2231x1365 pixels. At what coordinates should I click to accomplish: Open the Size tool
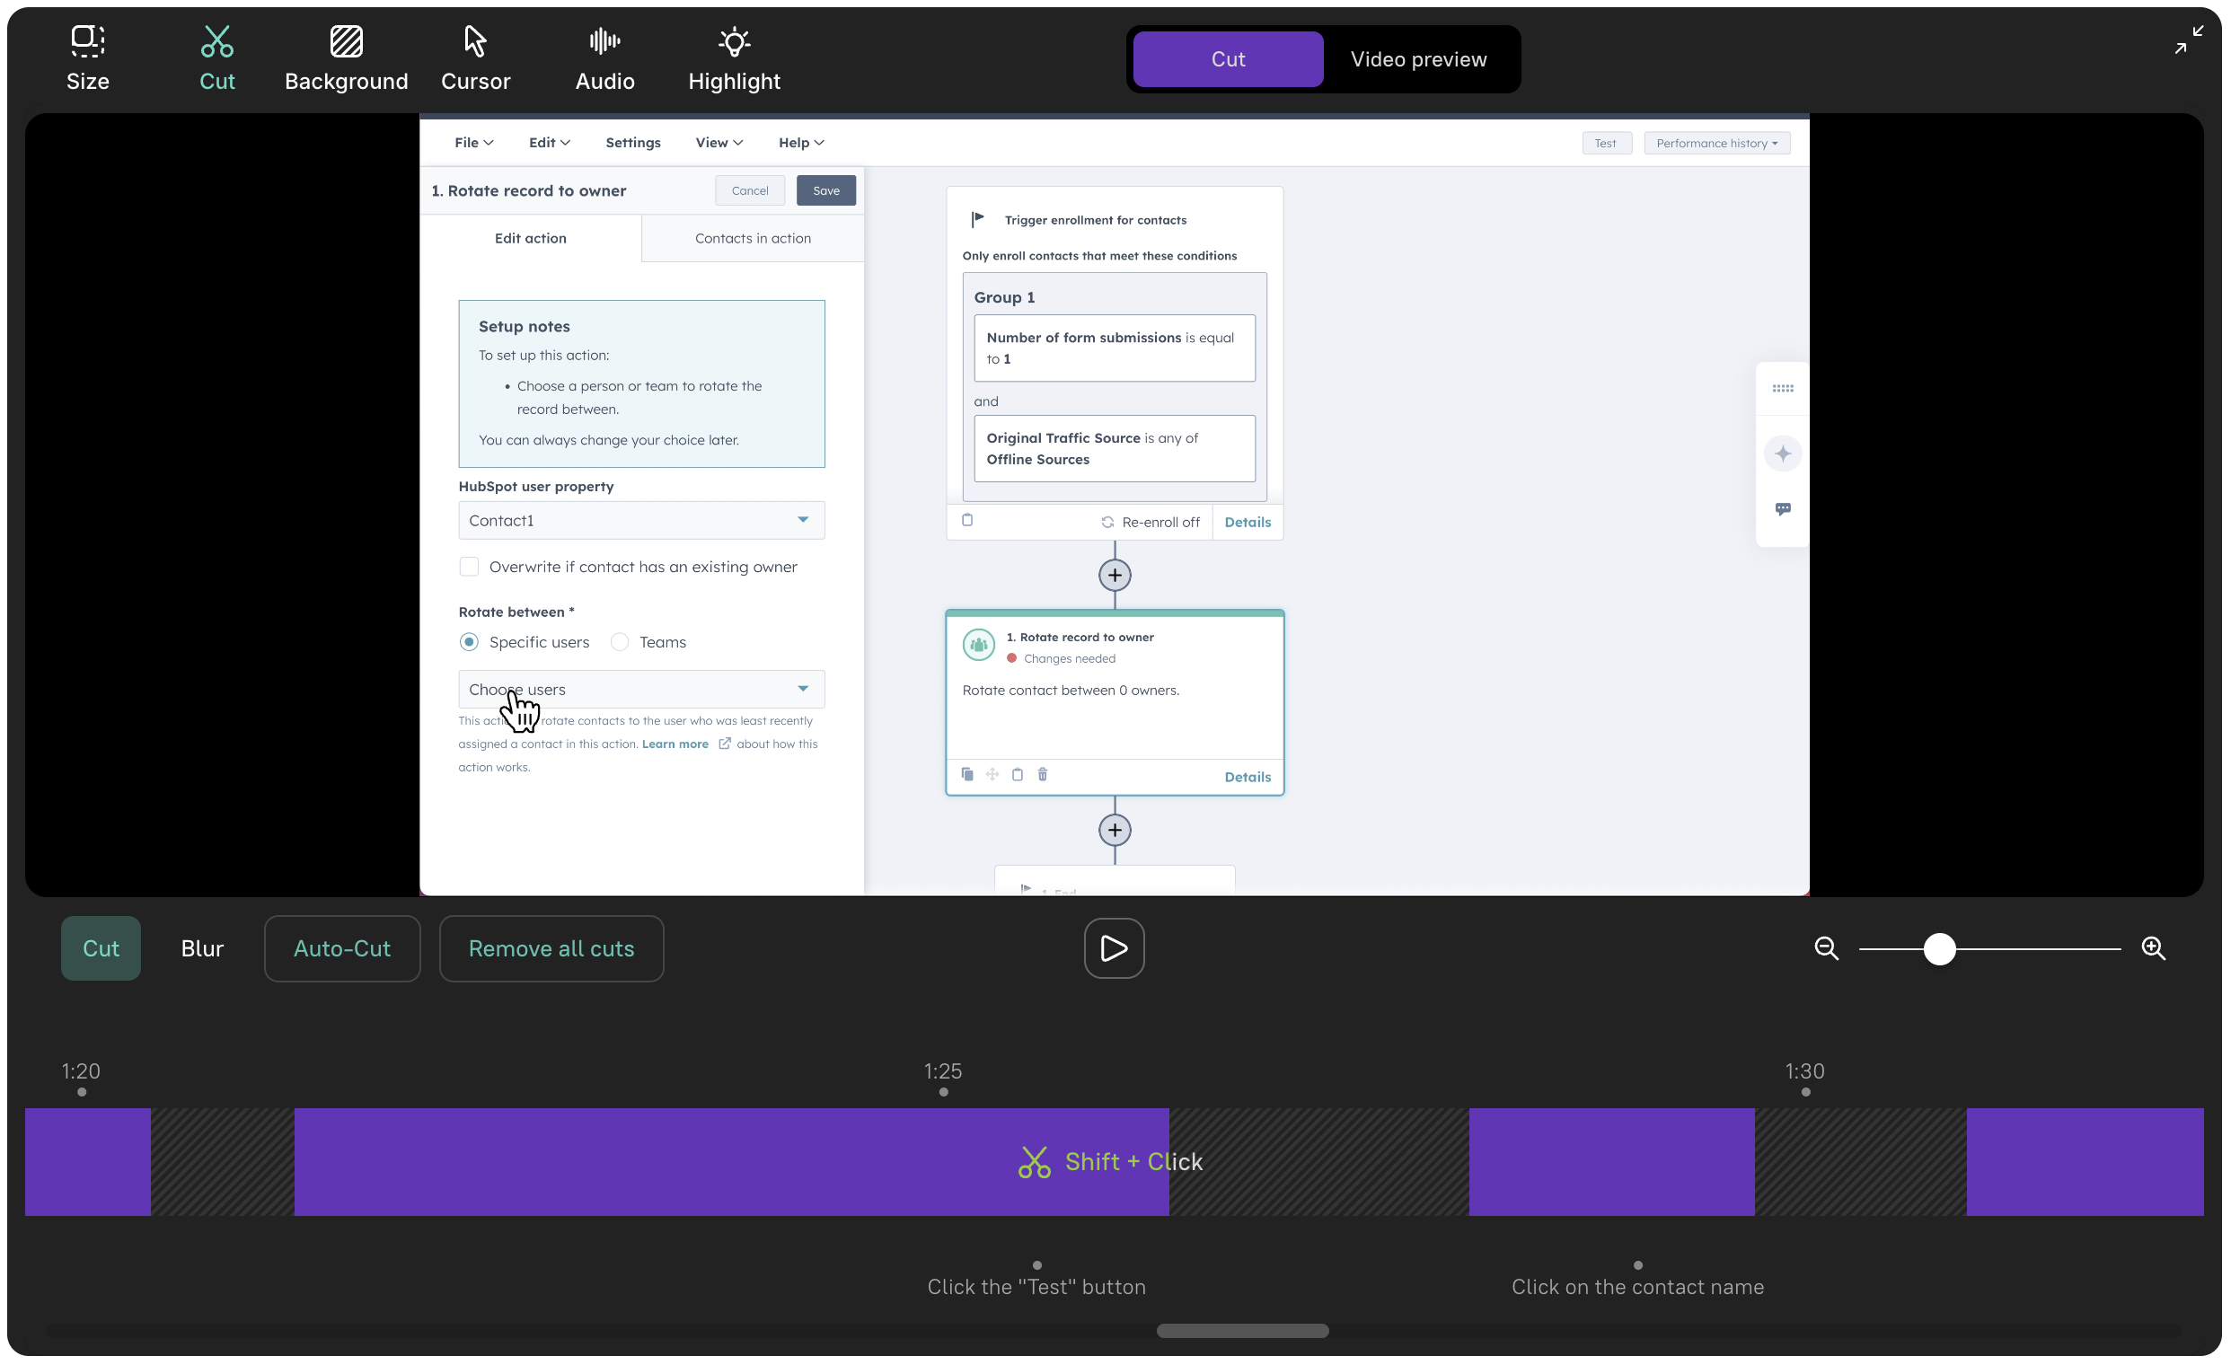[x=88, y=58]
